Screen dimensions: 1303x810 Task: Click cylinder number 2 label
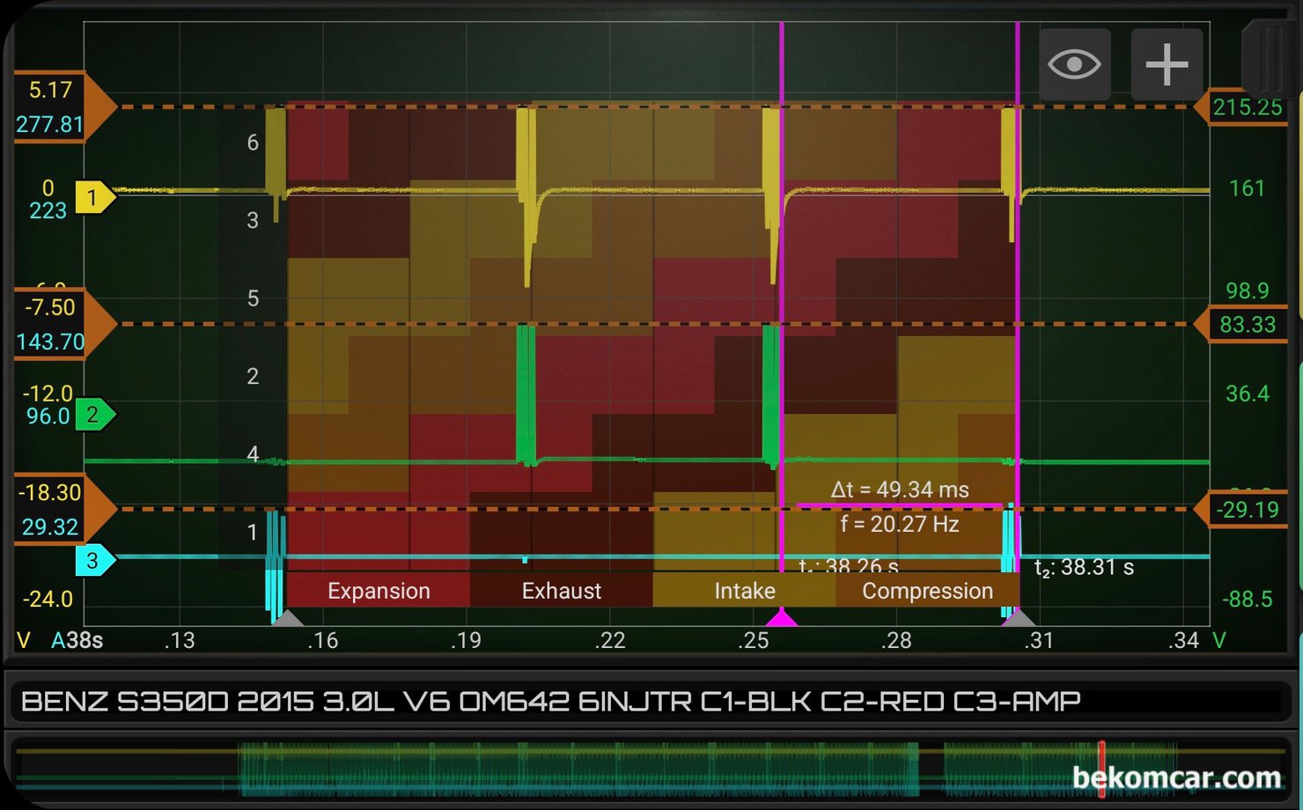click(253, 376)
